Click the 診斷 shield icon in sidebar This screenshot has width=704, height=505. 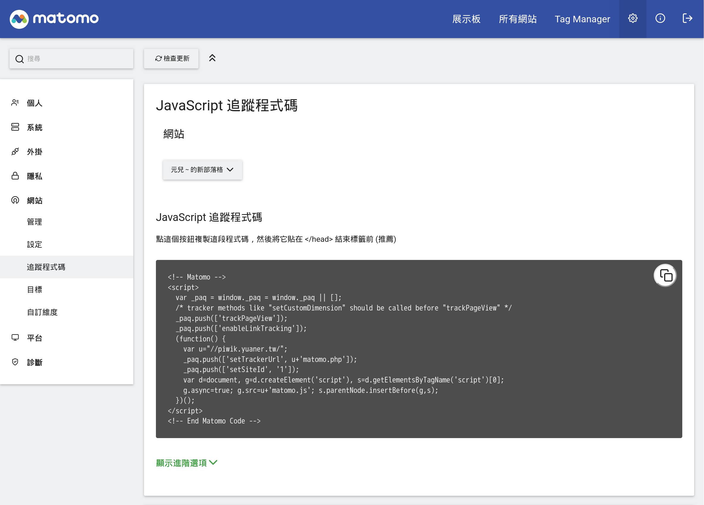click(15, 362)
